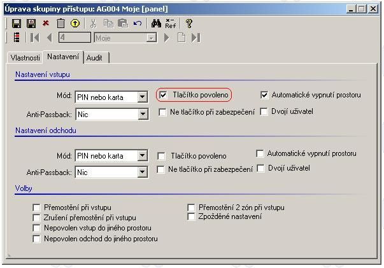Check Zpožděné nastavení option
Screen dimensions: 384x268
(x=191, y=216)
